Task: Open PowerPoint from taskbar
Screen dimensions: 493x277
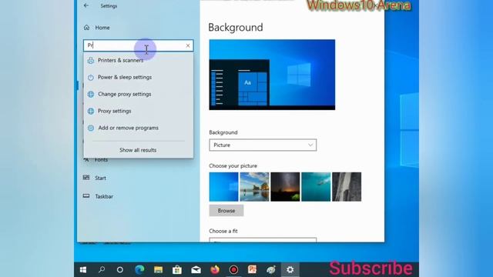Action: [x=252, y=270]
